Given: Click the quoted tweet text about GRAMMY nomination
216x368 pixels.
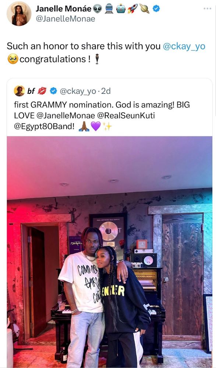Looking at the screenshot, I should [102, 116].
